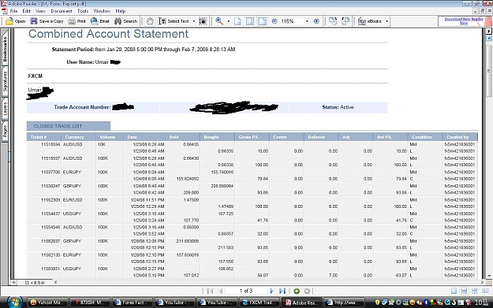The height and width of the screenshot is (308, 493).
Task: Open the eBooks toolbar button
Action: coord(370,21)
